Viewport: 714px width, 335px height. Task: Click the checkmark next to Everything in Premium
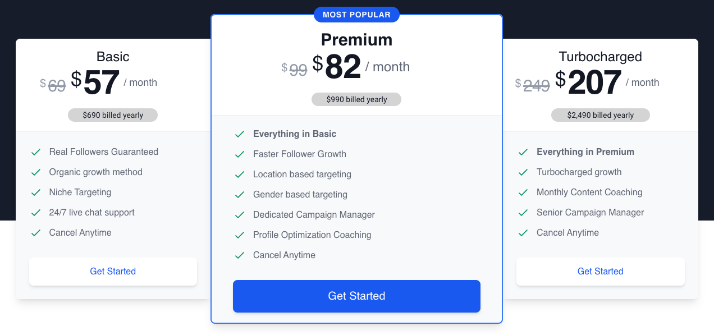click(524, 152)
